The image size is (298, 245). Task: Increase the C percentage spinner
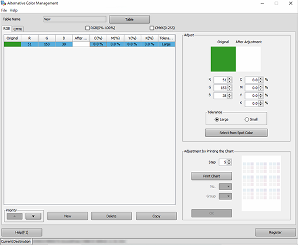pyautogui.click(x=261, y=78)
